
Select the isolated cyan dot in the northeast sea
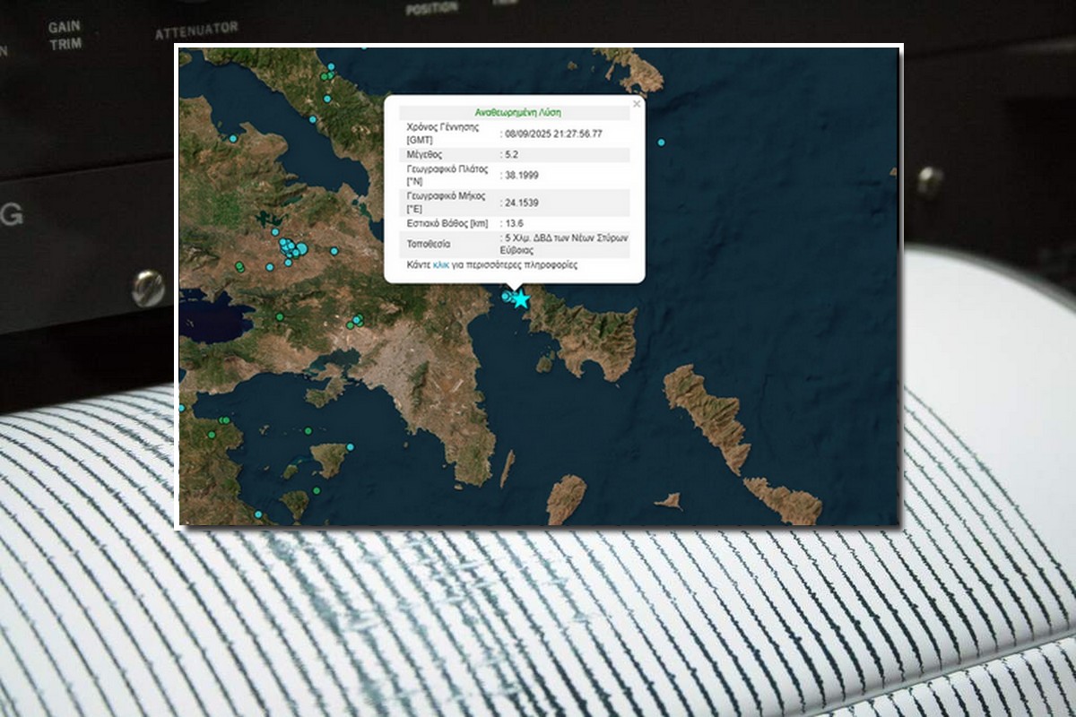[661, 143]
